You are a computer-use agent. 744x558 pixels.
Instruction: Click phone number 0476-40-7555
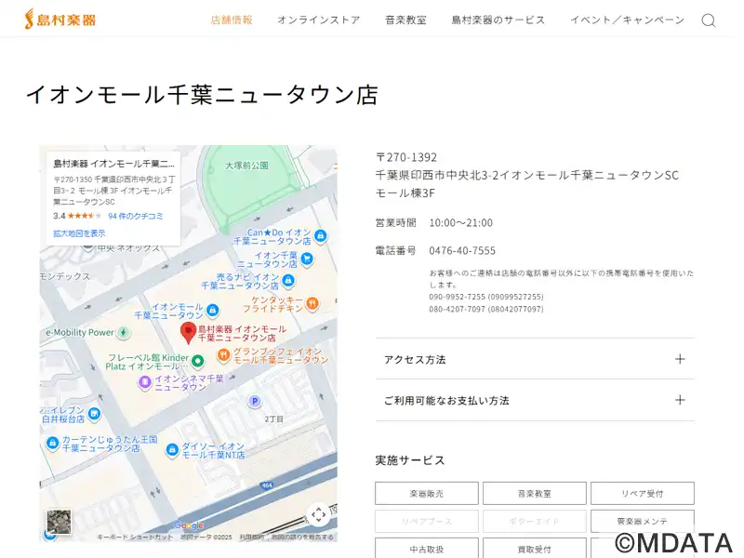coord(462,250)
